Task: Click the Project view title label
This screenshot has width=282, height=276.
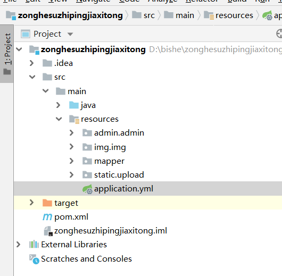Action: coord(47,34)
